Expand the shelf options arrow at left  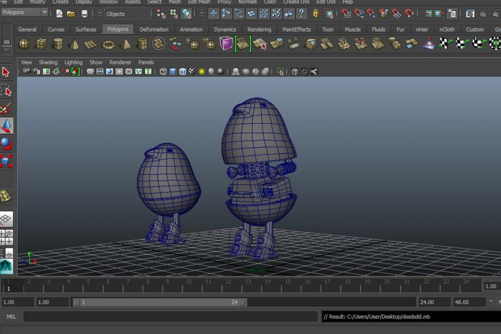click(x=7, y=50)
